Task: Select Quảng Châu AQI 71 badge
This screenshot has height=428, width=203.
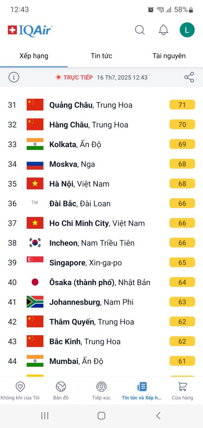Action: [182, 105]
